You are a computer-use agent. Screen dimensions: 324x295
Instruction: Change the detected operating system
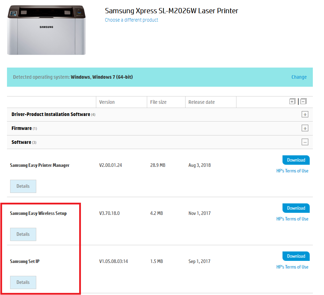coord(299,77)
